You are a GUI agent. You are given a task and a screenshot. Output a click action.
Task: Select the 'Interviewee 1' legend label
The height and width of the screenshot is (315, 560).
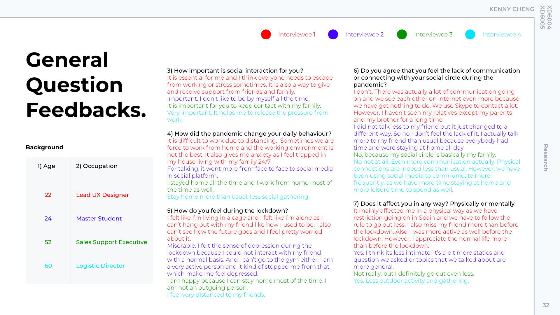297,34
